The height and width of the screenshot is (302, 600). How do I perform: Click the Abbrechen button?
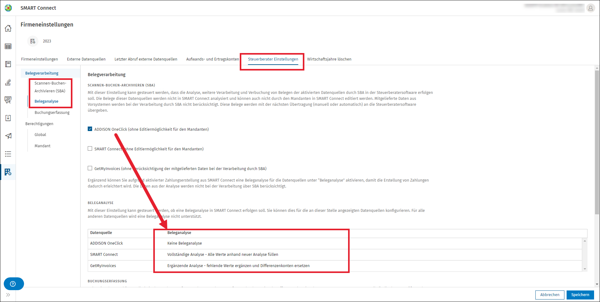(x=550, y=295)
